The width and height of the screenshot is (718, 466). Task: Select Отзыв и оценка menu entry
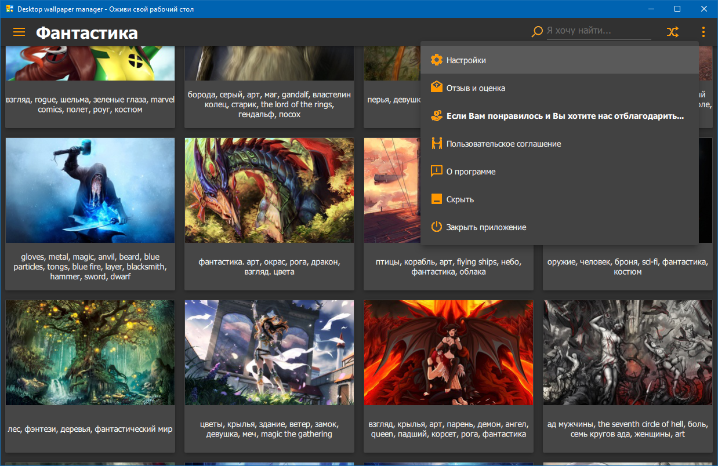pyautogui.click(x=559, y=88)
